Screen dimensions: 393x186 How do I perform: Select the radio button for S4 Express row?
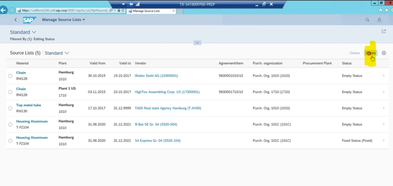(x=10, y=141)
